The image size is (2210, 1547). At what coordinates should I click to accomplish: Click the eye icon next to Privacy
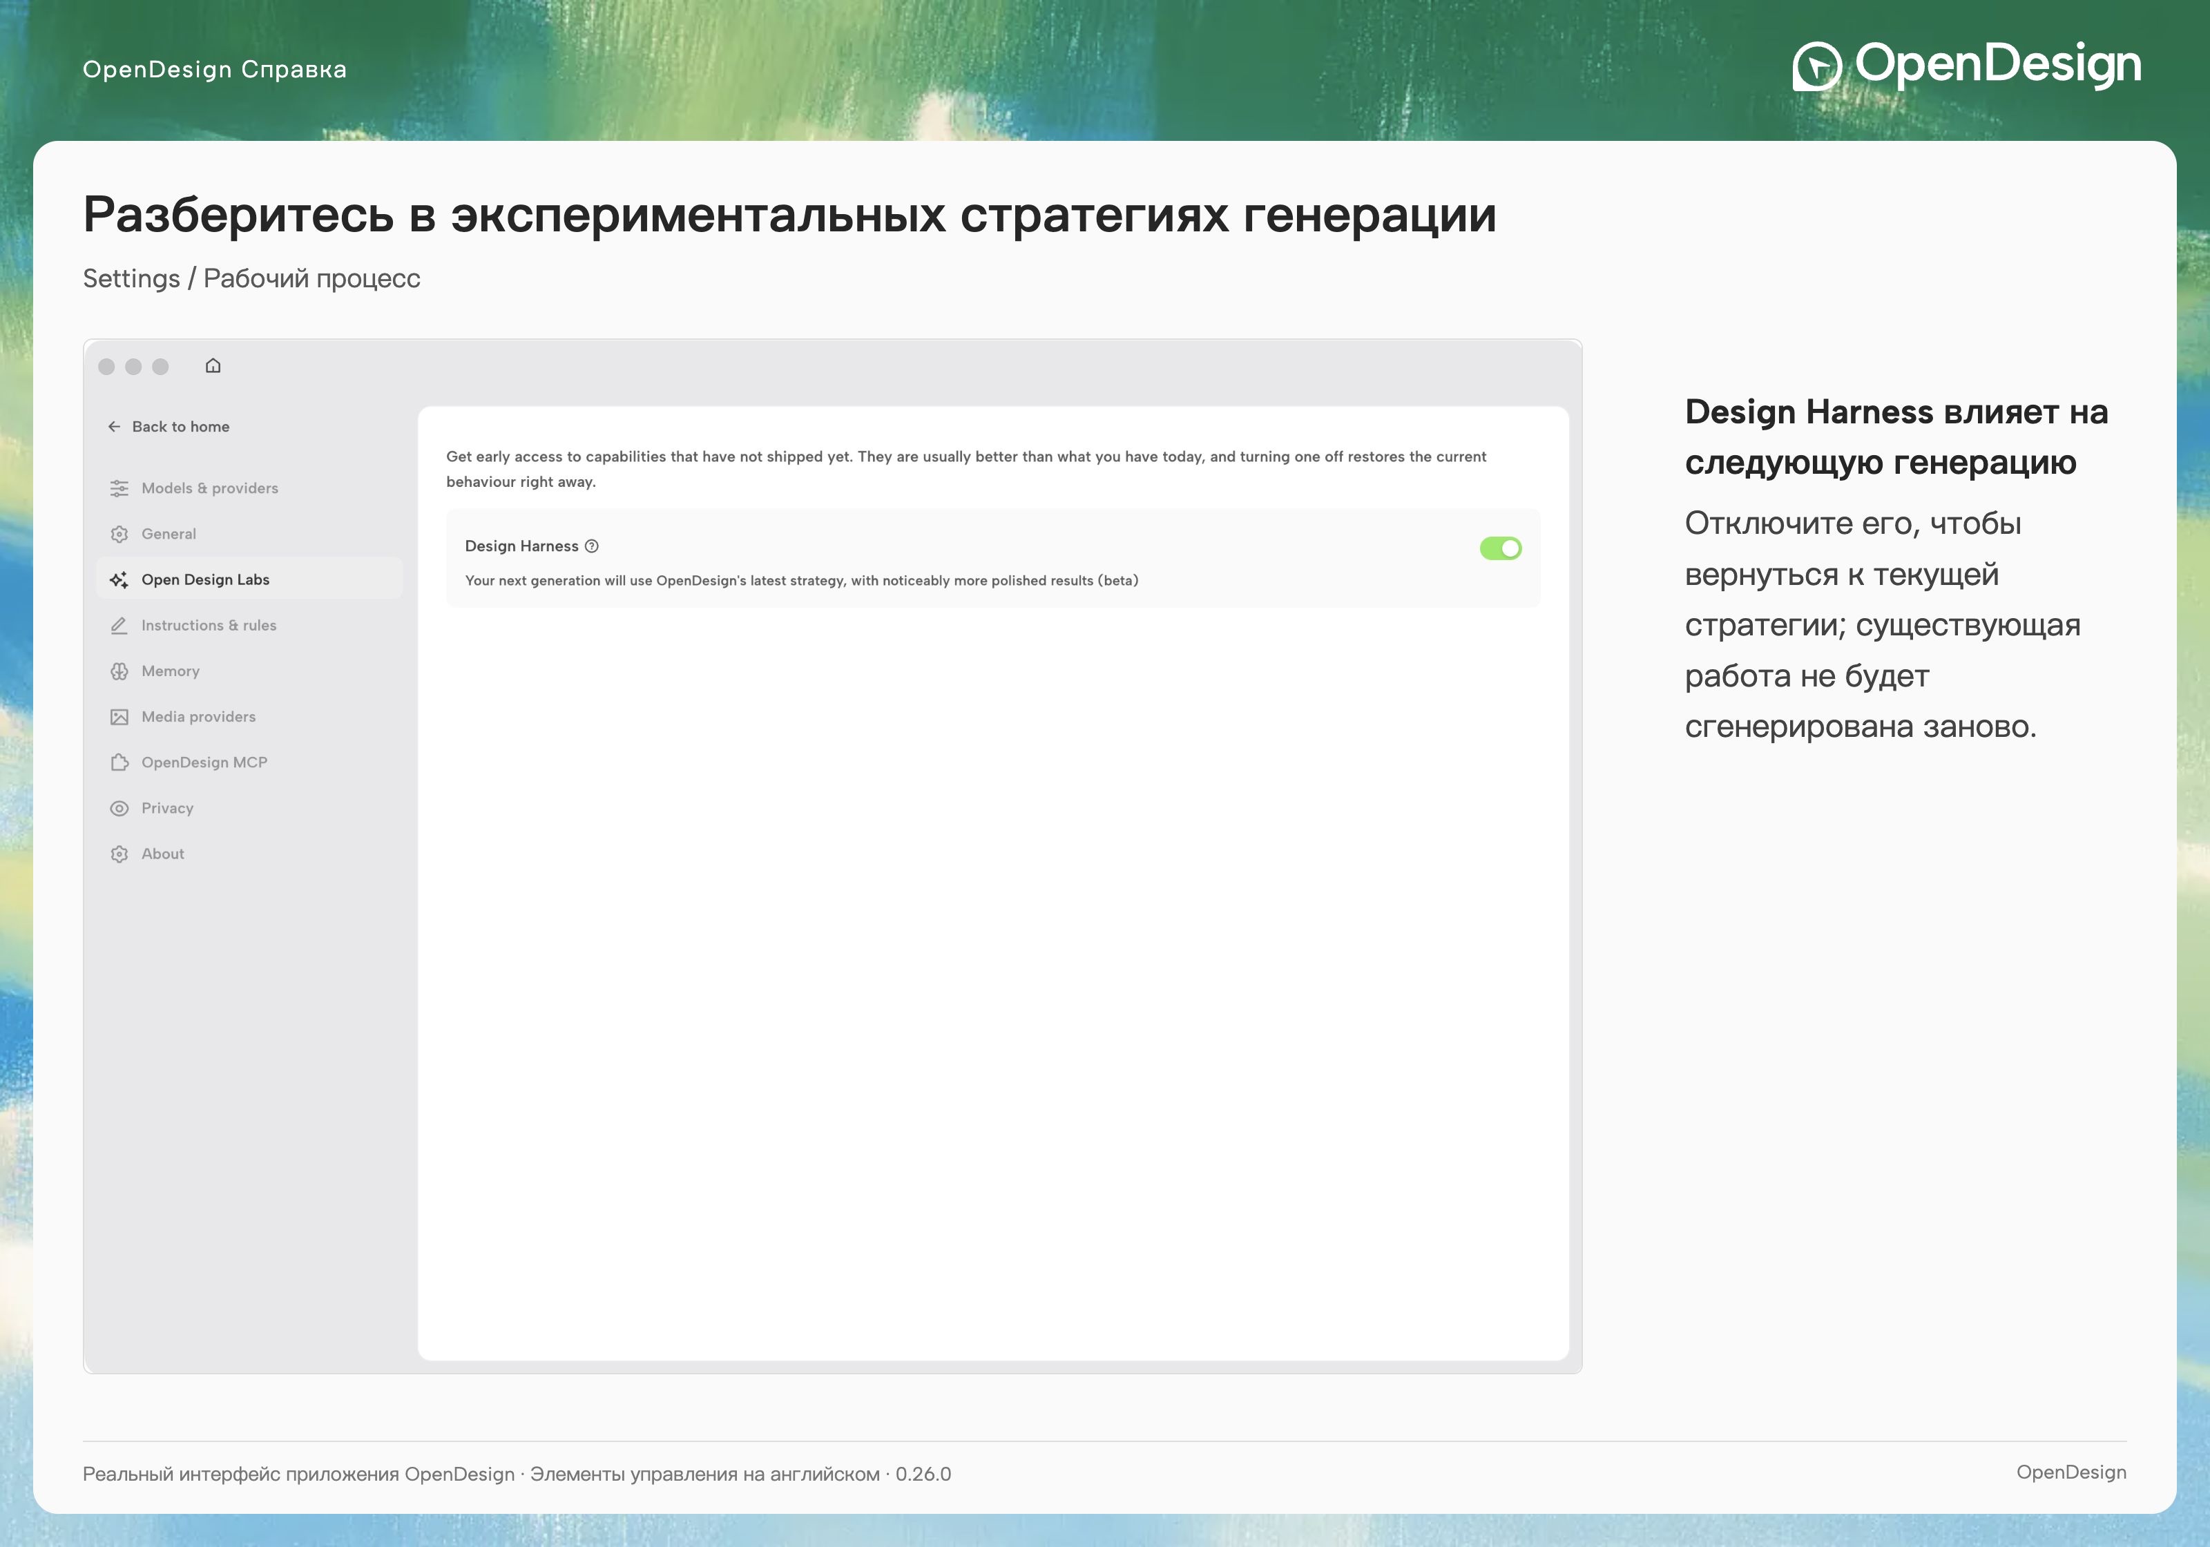click(119, 809)
